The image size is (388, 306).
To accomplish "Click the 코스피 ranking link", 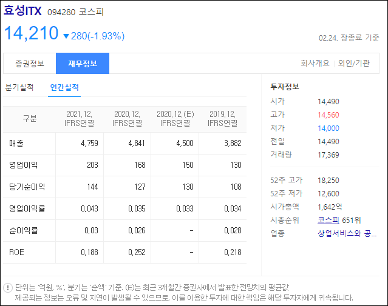I will click(328, 220).
